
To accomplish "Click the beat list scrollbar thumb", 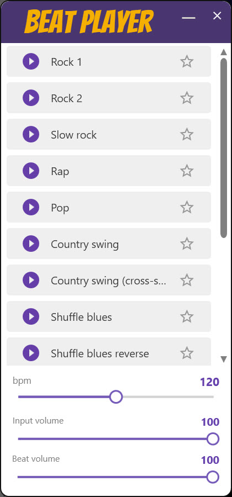I will pyautogui.click(x=224, y=147).
